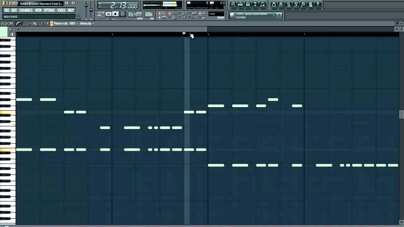Click the magnifier one-click audio recording icon
Image resolution: width=404 pixels, height=227 pixels.
pyautogui.click(x=303, y=5)
